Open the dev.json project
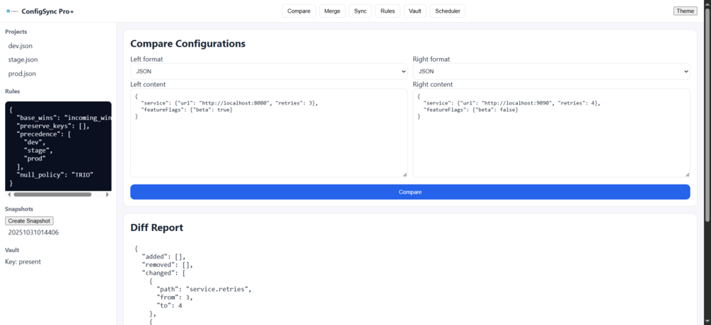Viewport: 711px width, 325px height. [21, 46]
